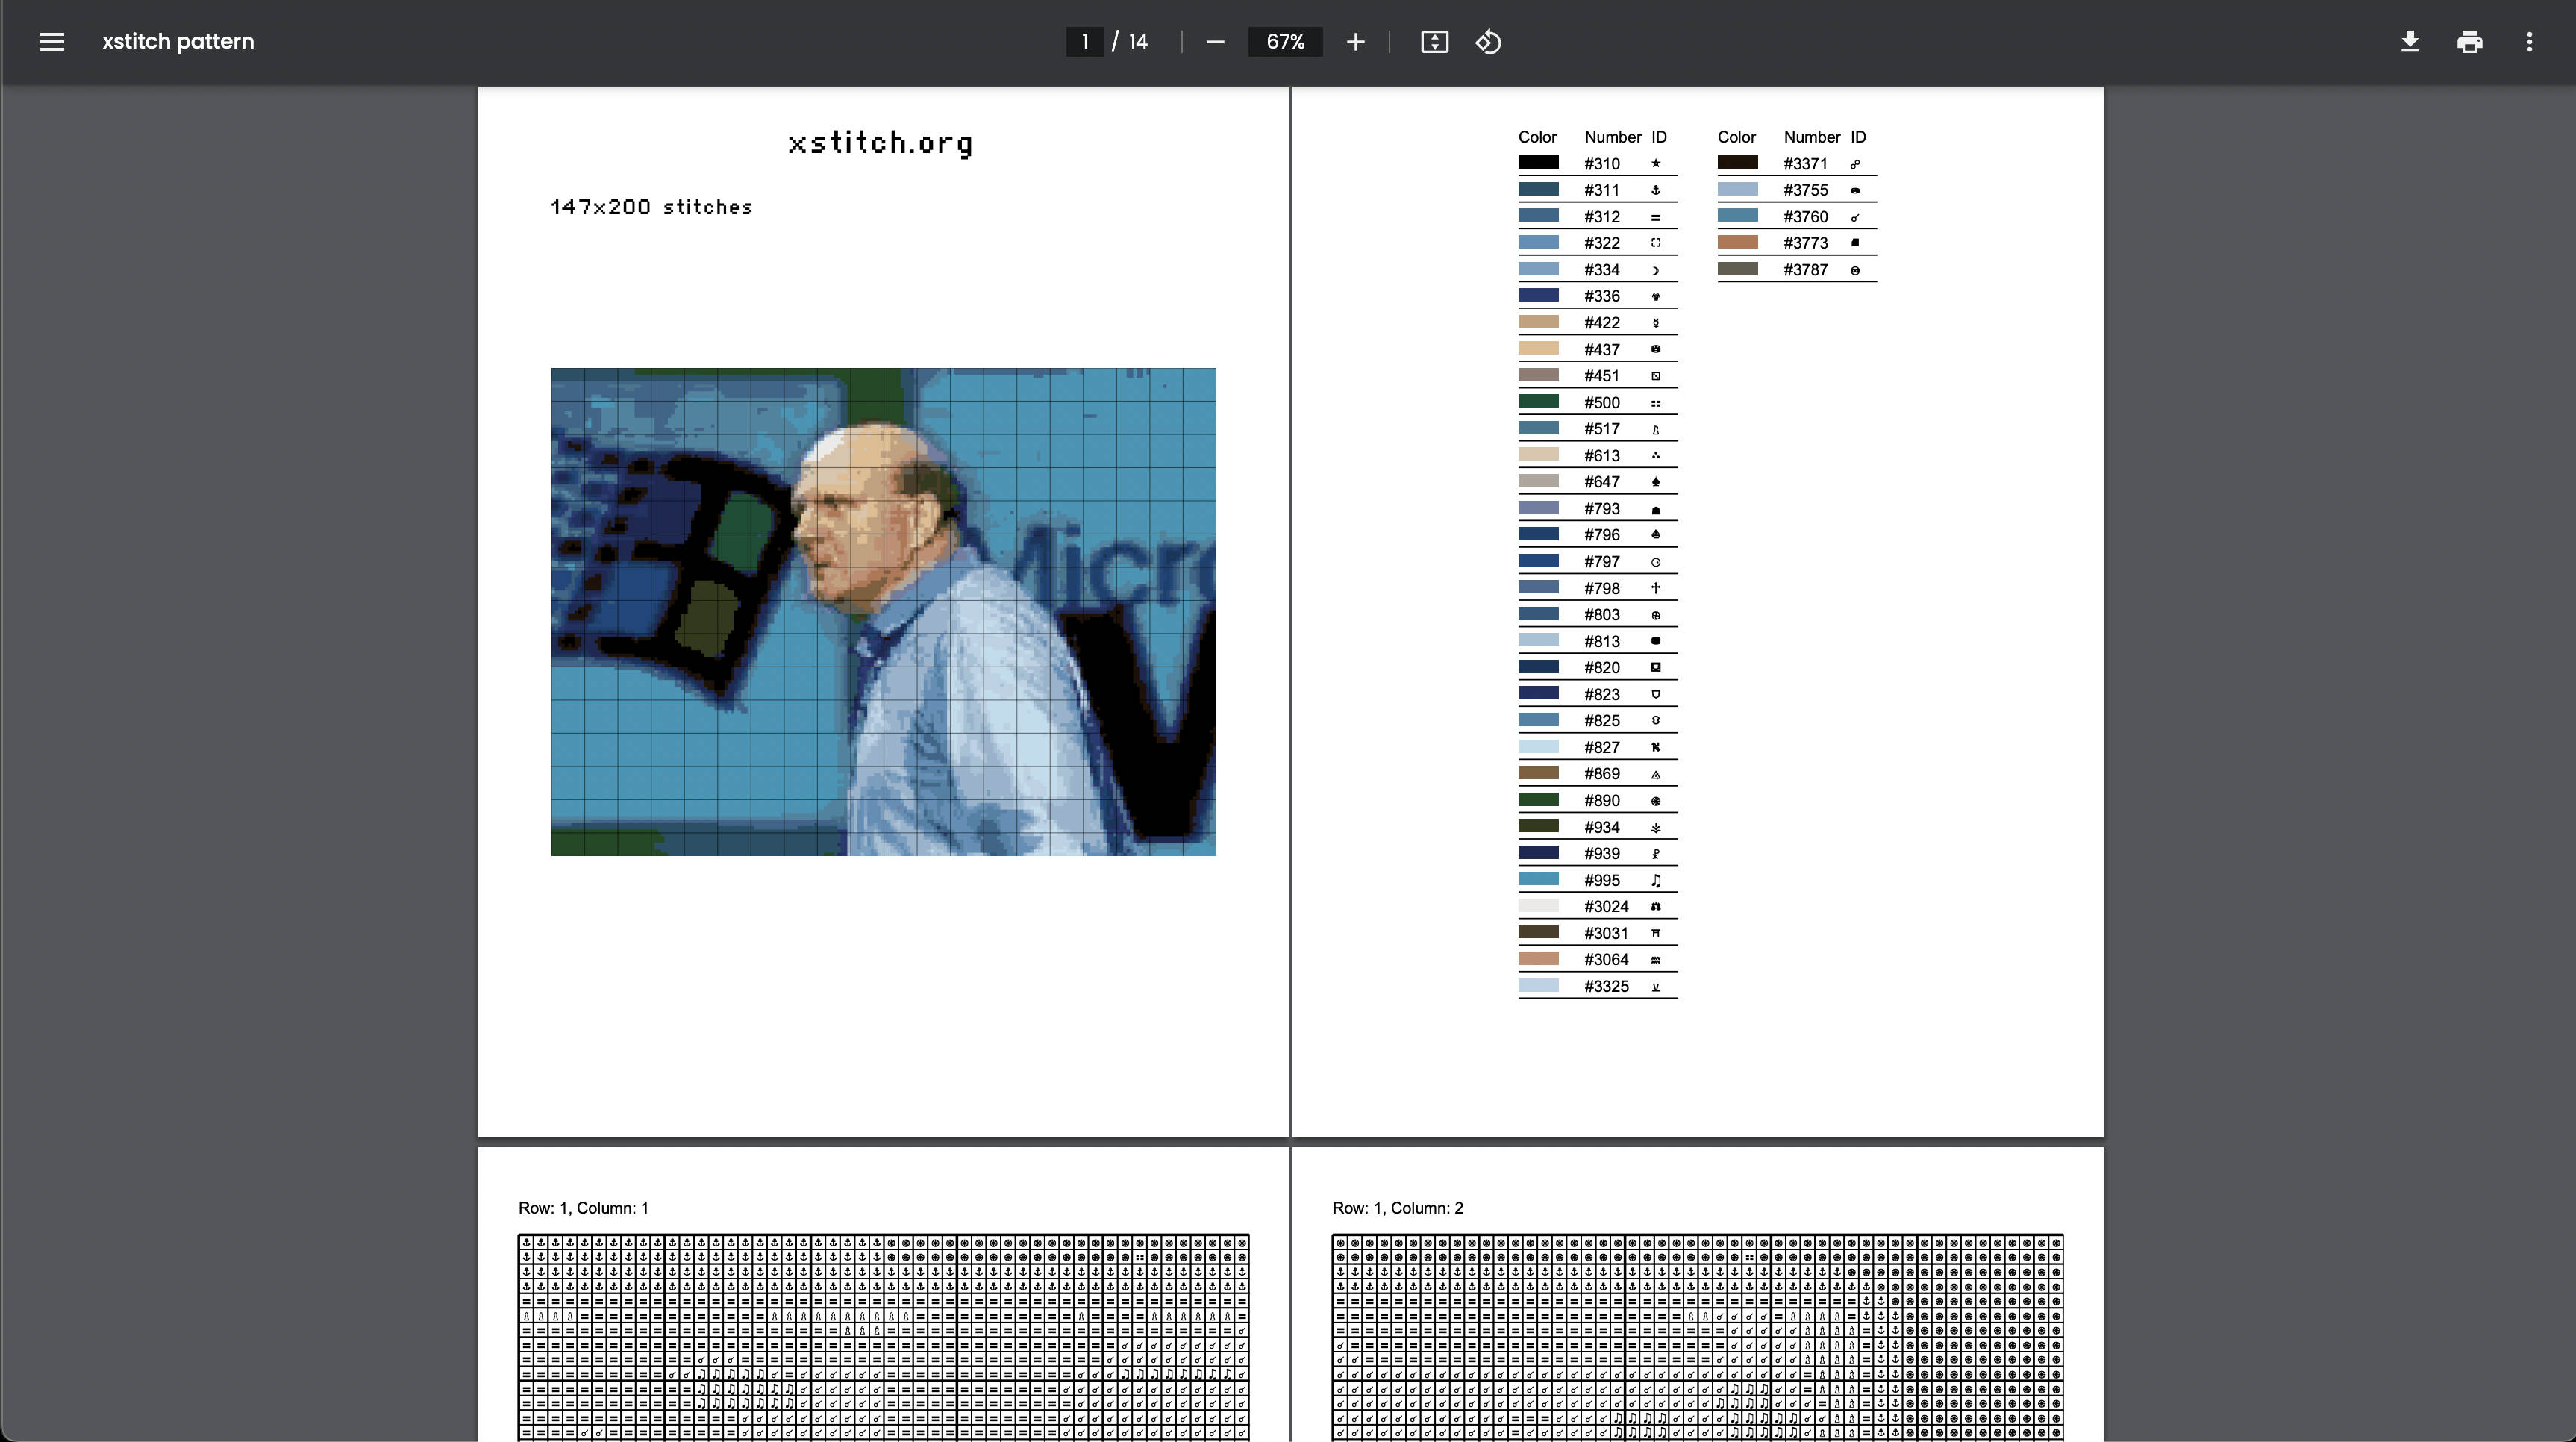Zoom out with the minus button

[1215, 42]
